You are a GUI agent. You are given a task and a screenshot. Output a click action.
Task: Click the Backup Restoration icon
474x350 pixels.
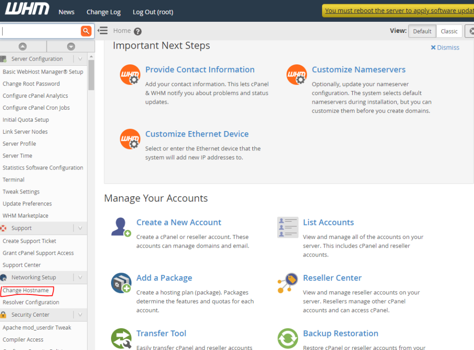[287, 338]
